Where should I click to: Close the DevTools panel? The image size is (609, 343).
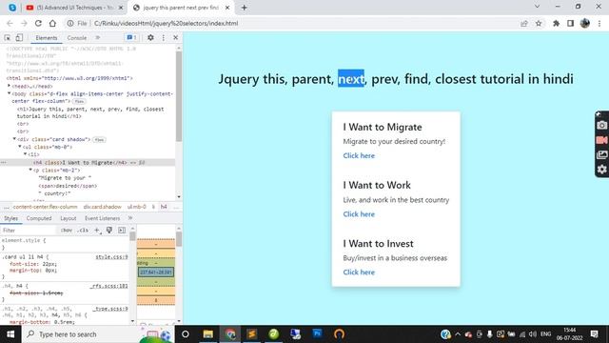point(175,38)
